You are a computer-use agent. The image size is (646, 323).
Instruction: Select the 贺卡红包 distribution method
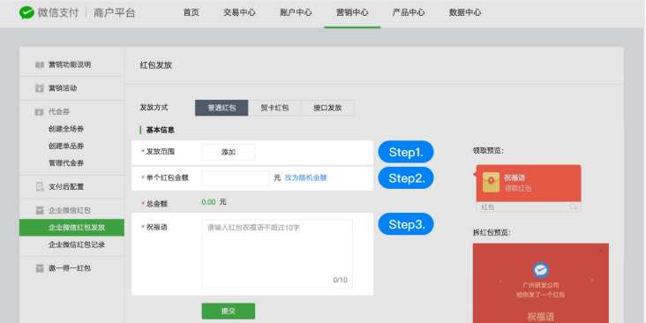(274, 108)
